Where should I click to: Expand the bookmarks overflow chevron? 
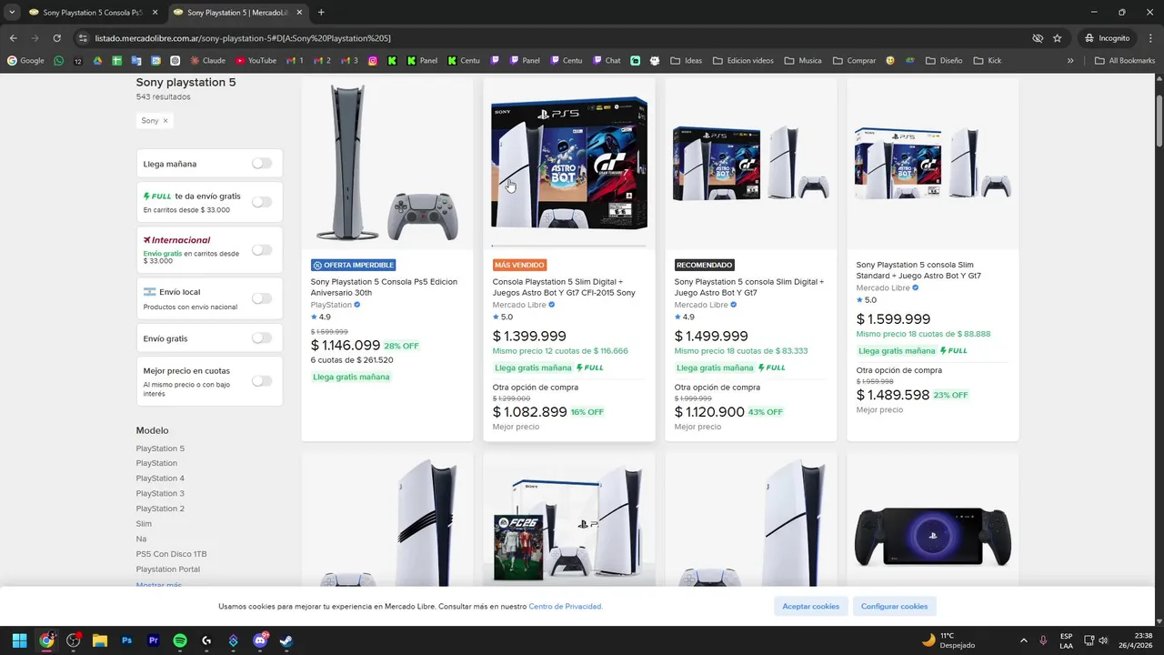1070,61
